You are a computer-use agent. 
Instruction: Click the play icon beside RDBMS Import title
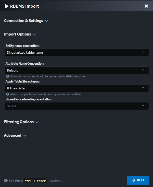(7, 6)
